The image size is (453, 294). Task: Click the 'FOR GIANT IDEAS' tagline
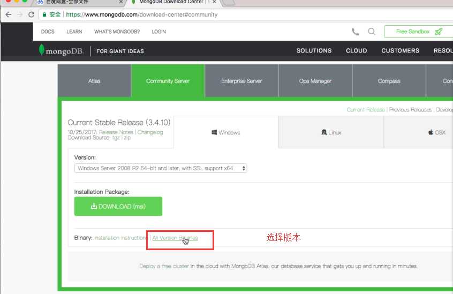coord(120,51)
